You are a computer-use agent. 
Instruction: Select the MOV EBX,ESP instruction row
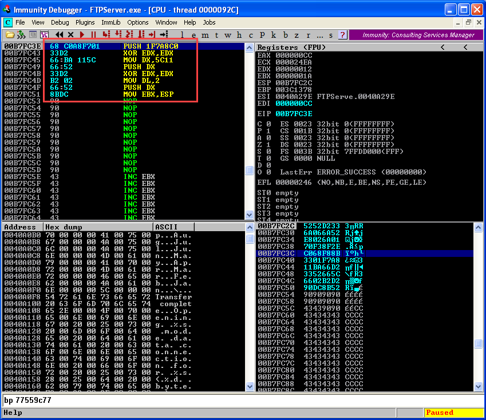coord(124,94)
